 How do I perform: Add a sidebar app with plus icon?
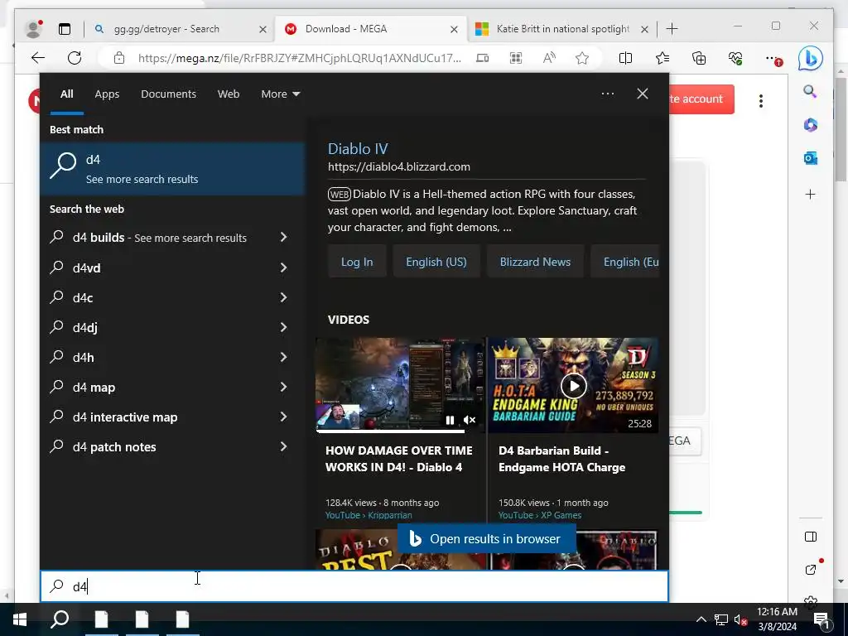(x=810, y=194)
